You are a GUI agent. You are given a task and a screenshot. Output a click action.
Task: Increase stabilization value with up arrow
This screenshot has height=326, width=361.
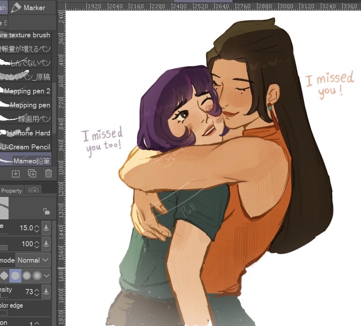coord(37,323)
